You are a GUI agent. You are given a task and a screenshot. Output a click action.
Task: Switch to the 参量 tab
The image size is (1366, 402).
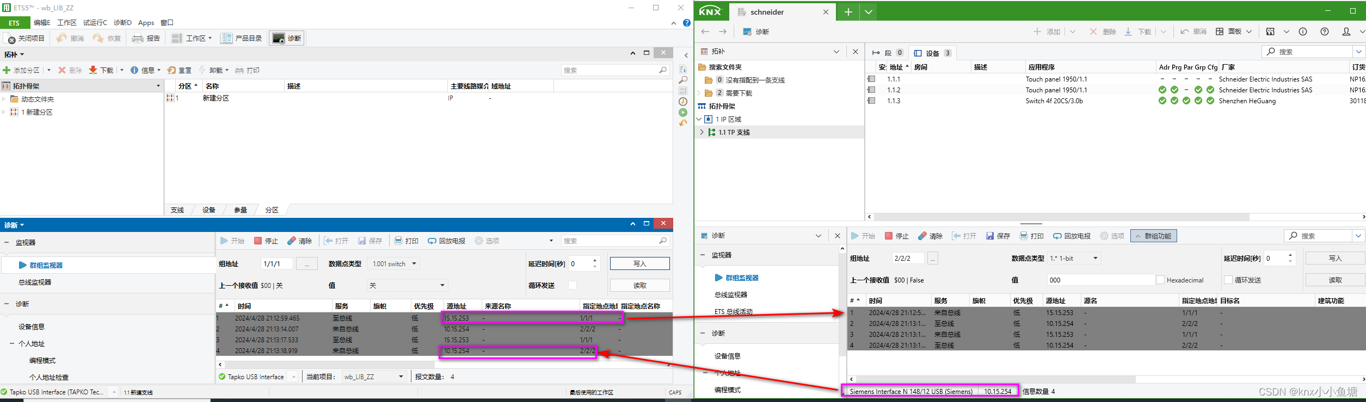point(241,210)
